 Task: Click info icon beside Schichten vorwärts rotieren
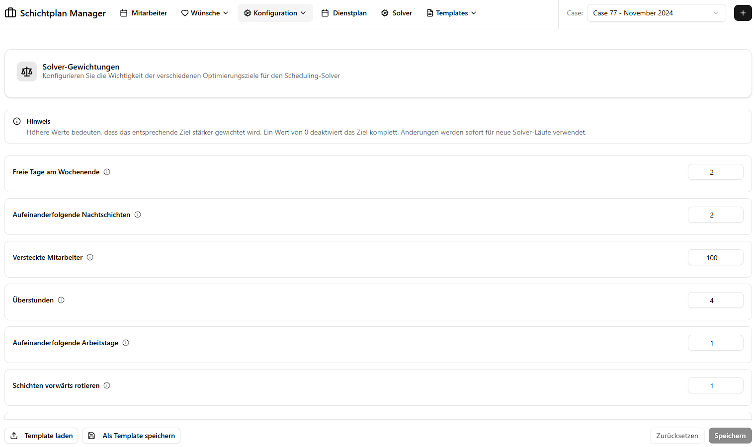107,385
